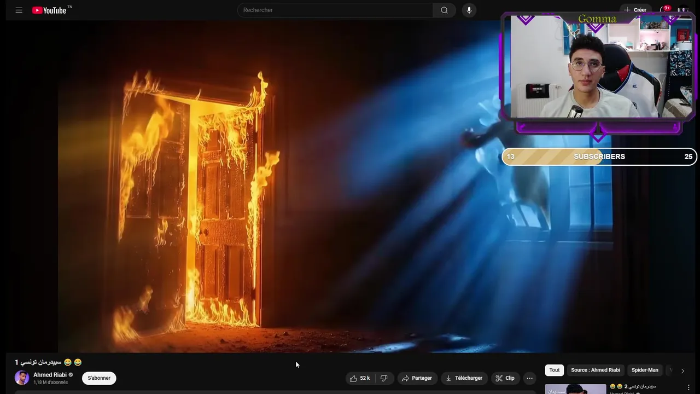Image resolution: width=700 pixels, height=394 pixels.
Task: Dislike the video with thumbs down
Action: point(384,378)
